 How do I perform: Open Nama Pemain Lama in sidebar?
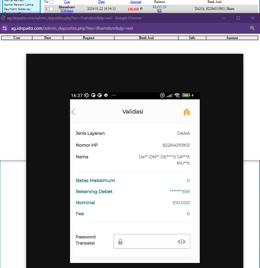(x=19, y=5)
